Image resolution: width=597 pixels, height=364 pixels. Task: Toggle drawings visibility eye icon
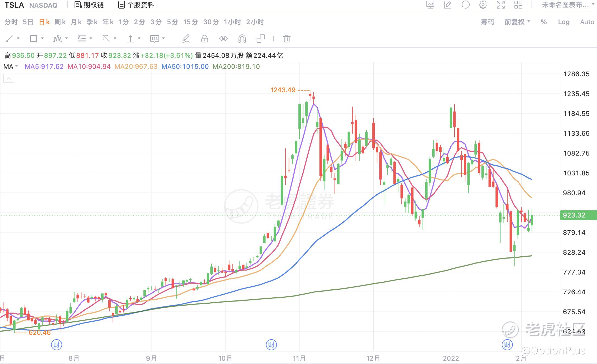pyautogui.click(x=223, y=39)
